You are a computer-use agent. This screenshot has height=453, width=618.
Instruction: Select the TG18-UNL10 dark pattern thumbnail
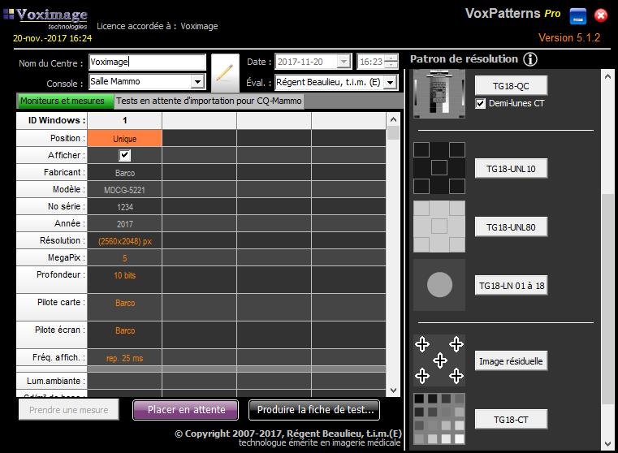point(439,168)
